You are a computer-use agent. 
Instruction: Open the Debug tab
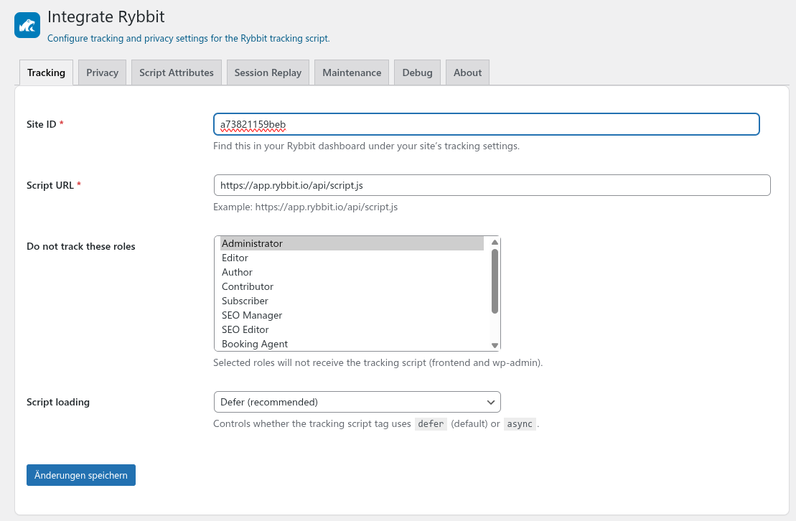[x=417, y=72]
